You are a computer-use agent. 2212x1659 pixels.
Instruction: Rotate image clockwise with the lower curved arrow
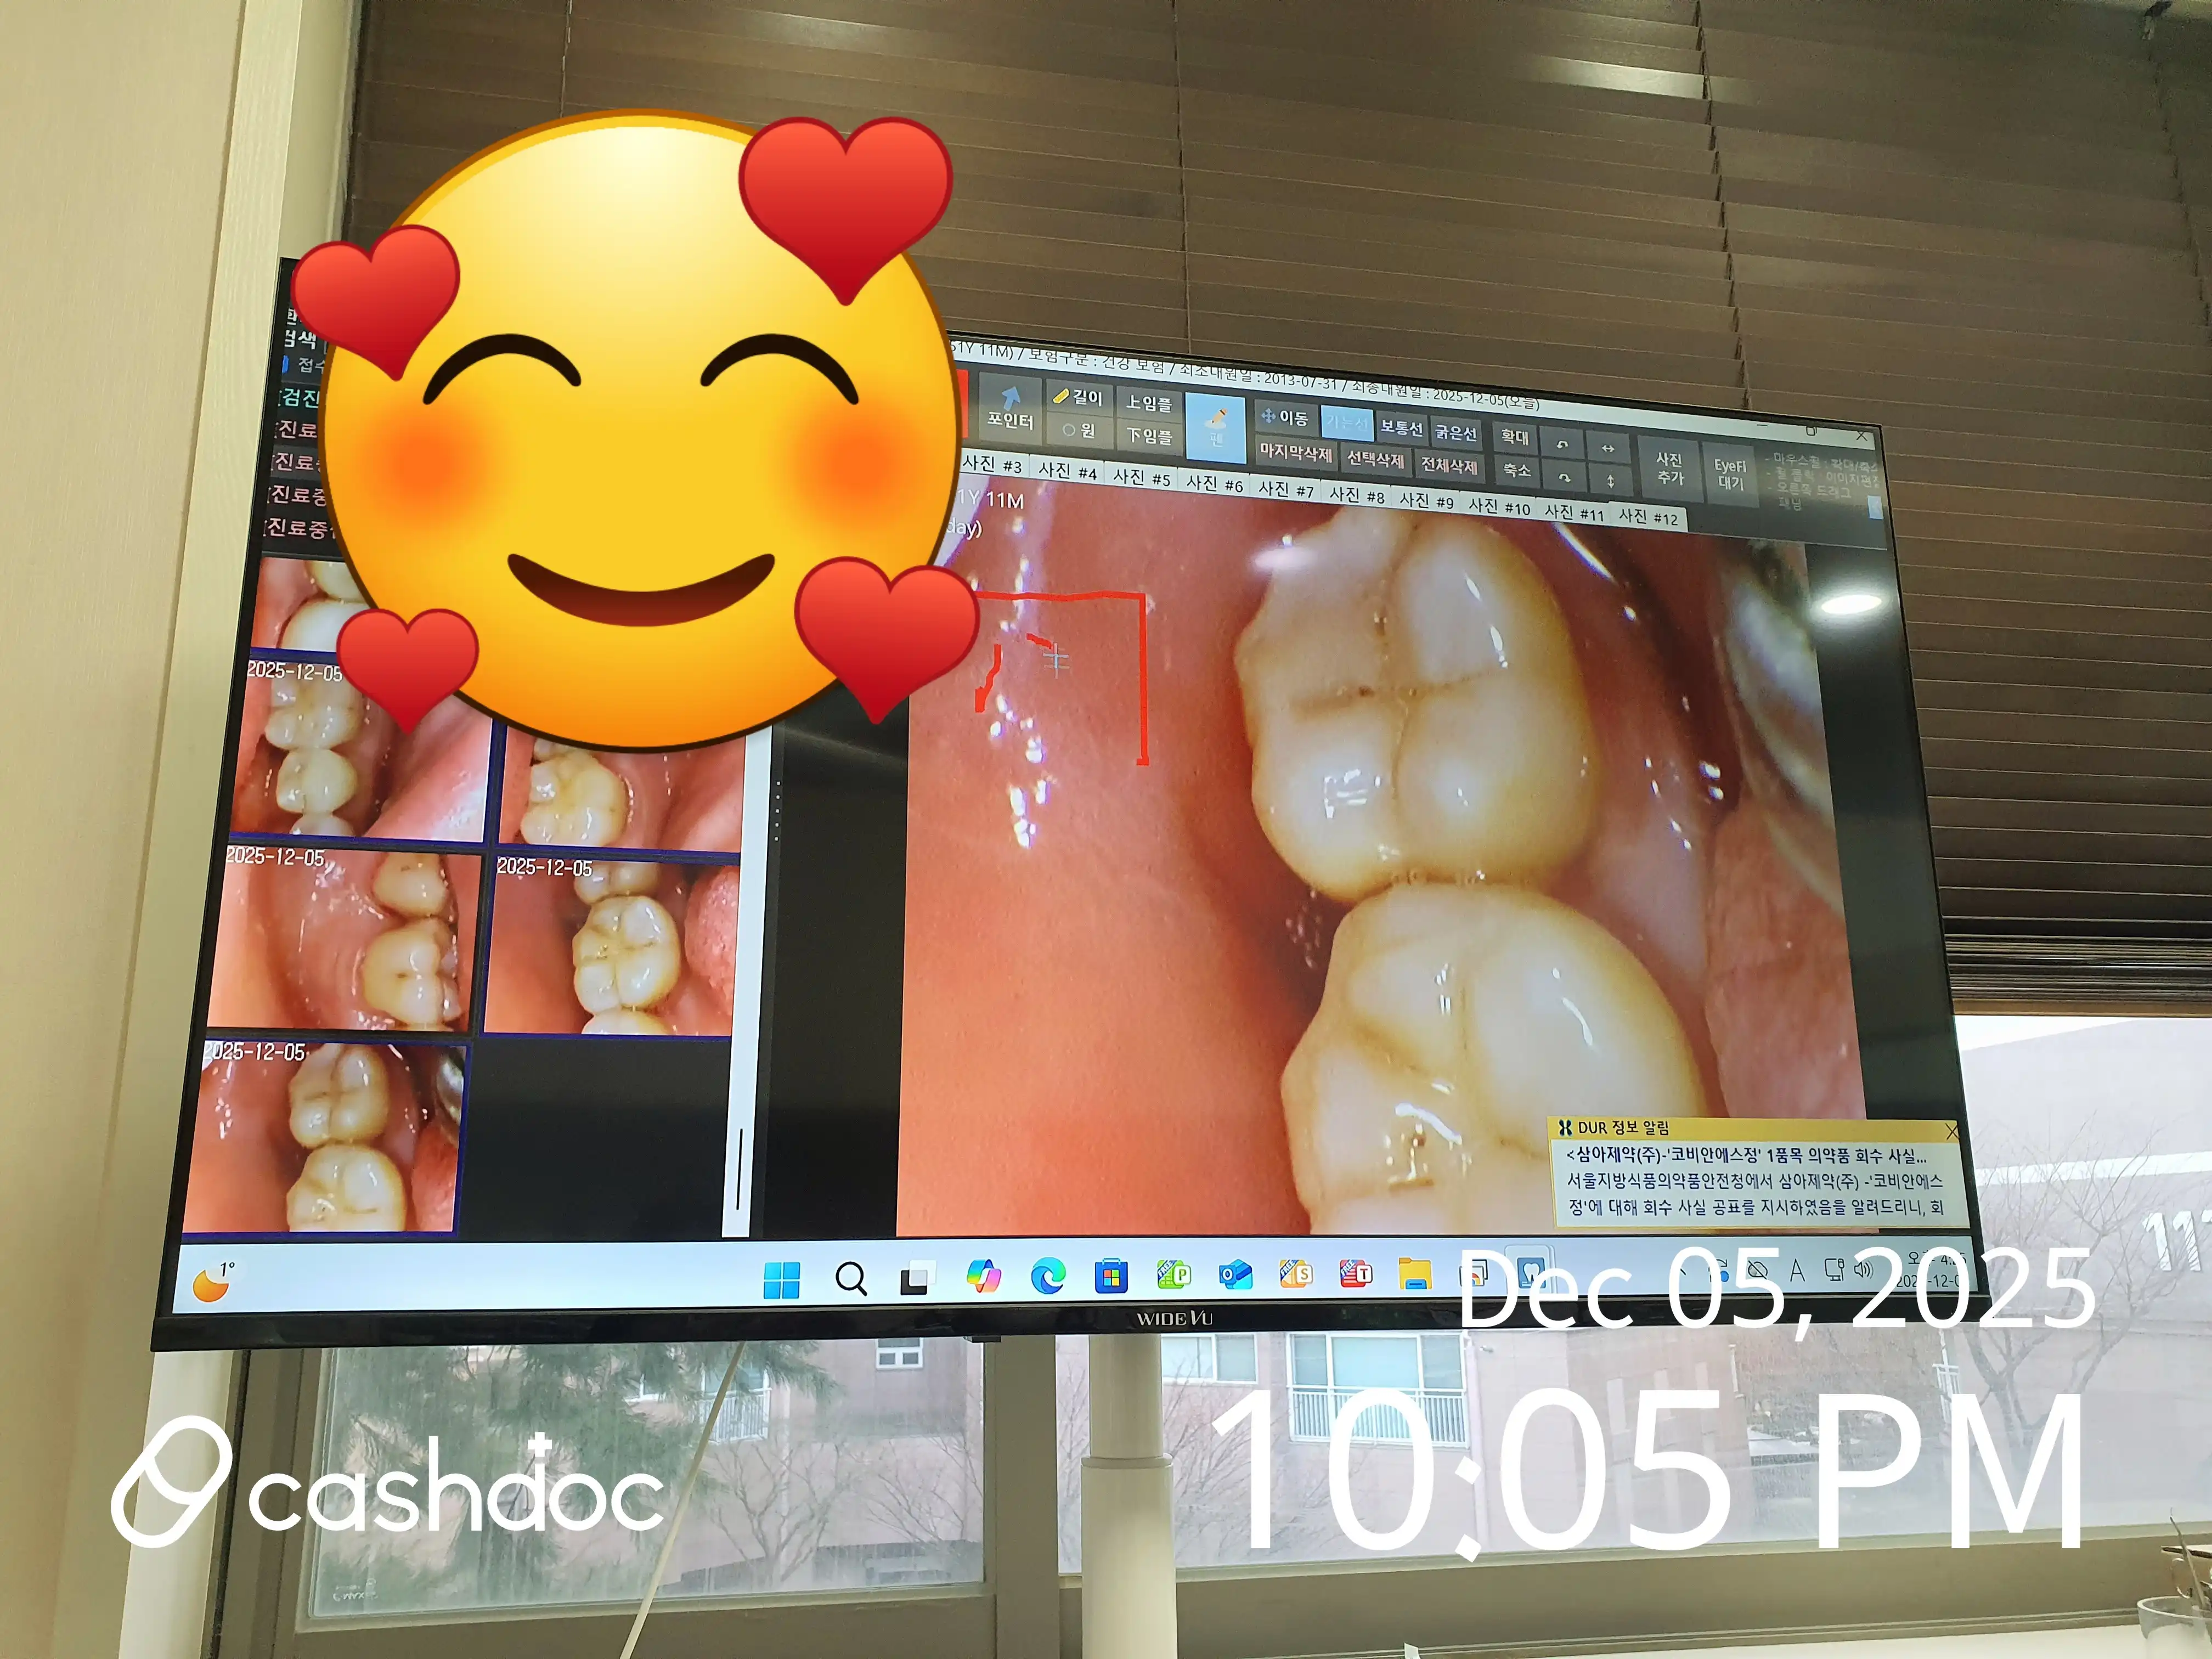coord(1564,478)
